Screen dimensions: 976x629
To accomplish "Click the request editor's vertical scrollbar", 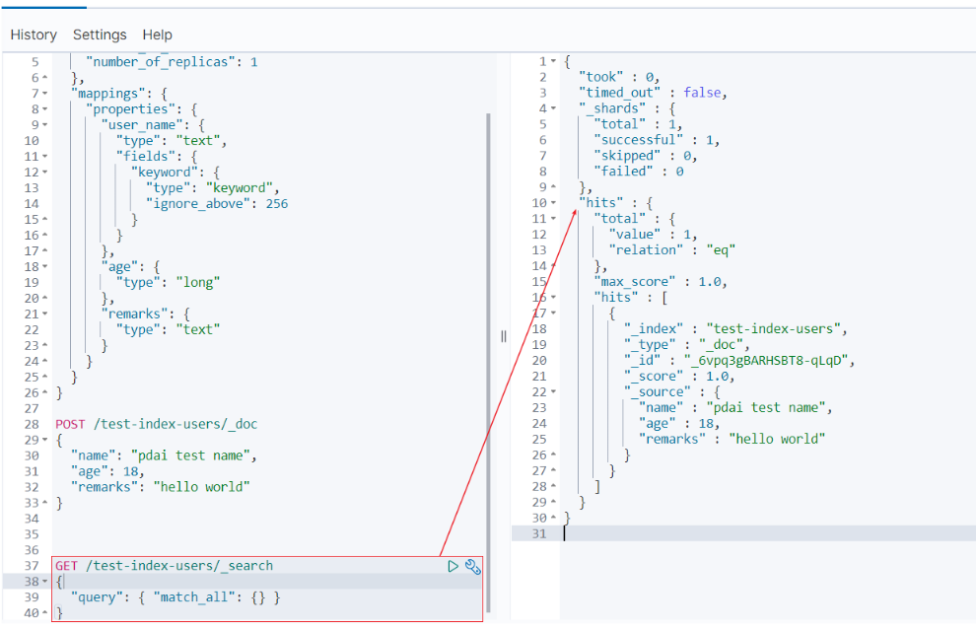I will [x=489, y=363].
